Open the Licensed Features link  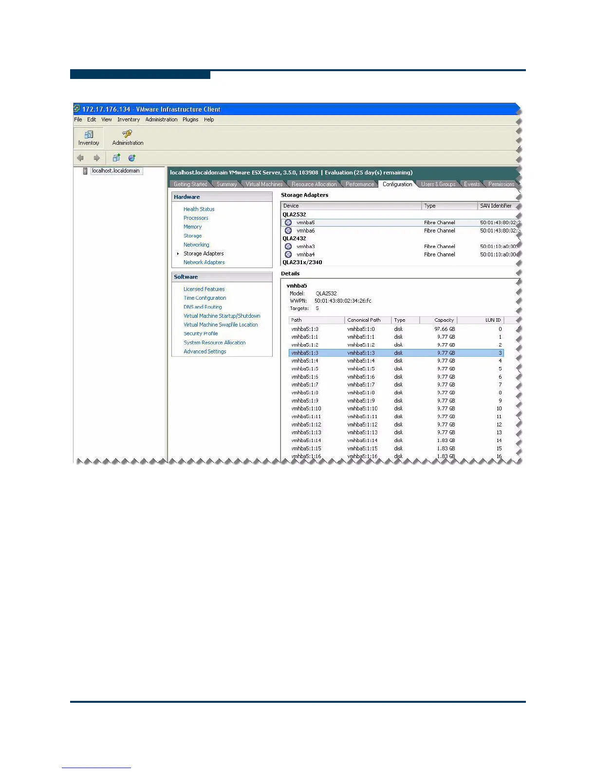coord(204,289)
